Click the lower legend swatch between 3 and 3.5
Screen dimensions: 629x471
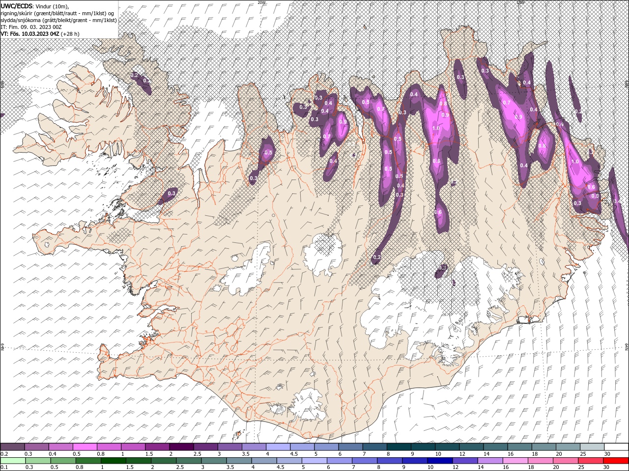coord(214,461)
